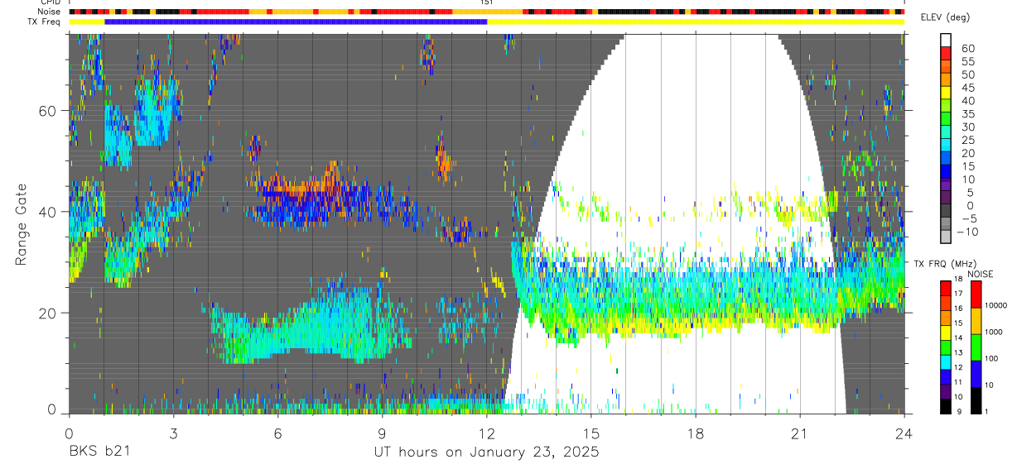Click the "45" label on the ELEV color bar
Screen dimensions: 1017x469
tap(966, 88)
